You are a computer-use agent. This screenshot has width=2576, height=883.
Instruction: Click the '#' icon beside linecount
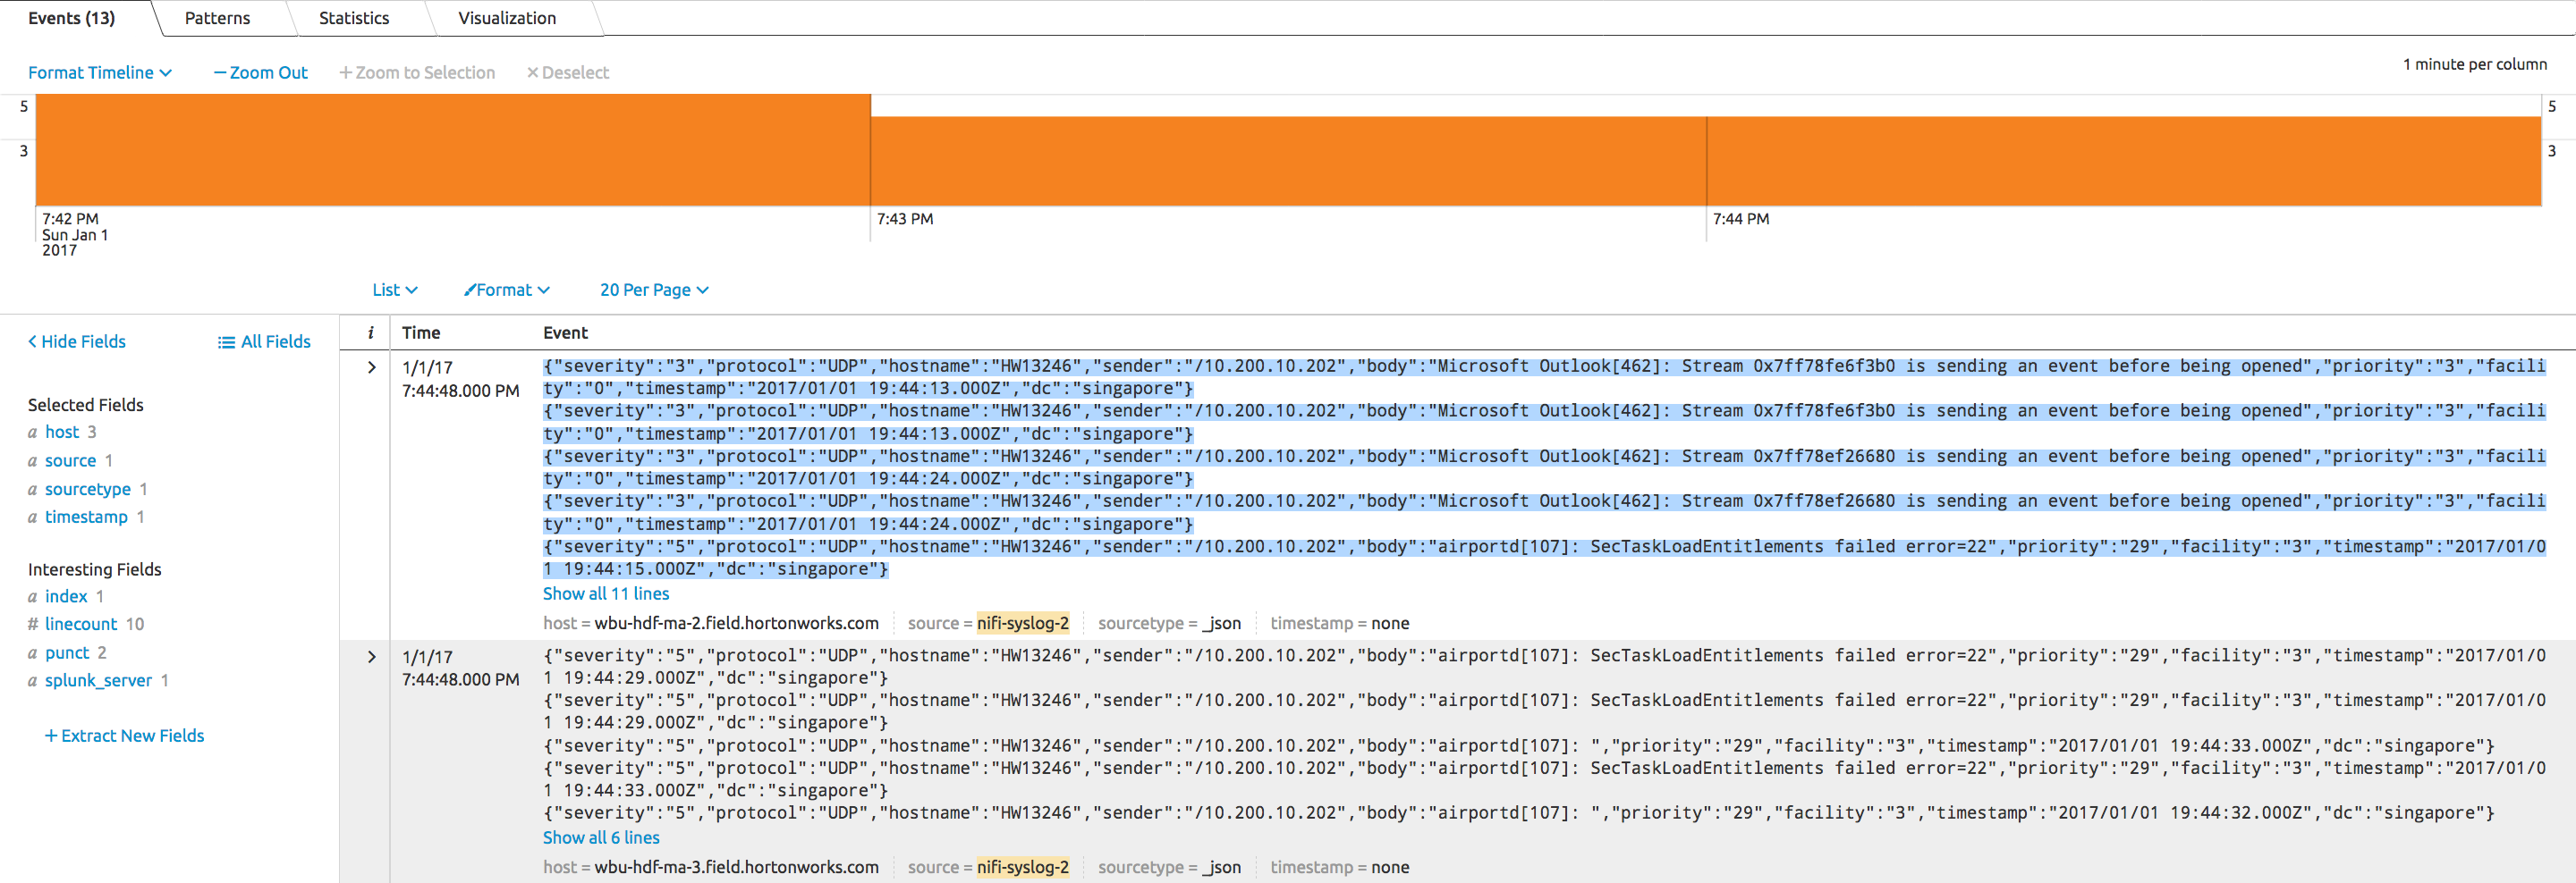[x=32, y=623]
